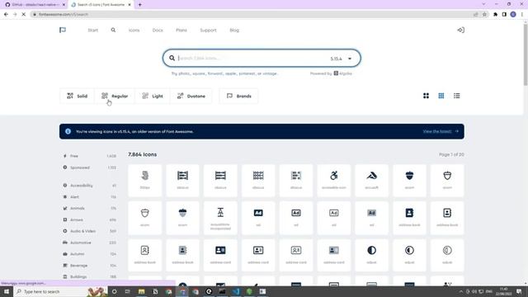Switch to the large grid view
This screenshot has width=528, height=297.
(426, 96)
